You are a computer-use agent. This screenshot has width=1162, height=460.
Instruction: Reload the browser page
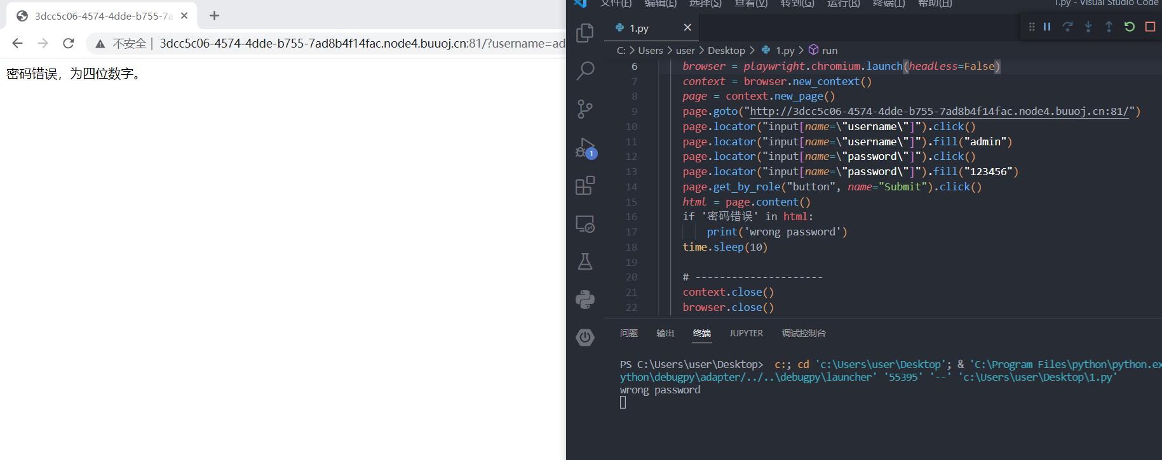coord(69,43)
